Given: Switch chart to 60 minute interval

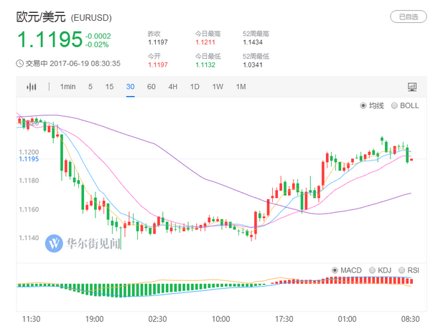Looking at the screenshot, I should pos(151,87).
